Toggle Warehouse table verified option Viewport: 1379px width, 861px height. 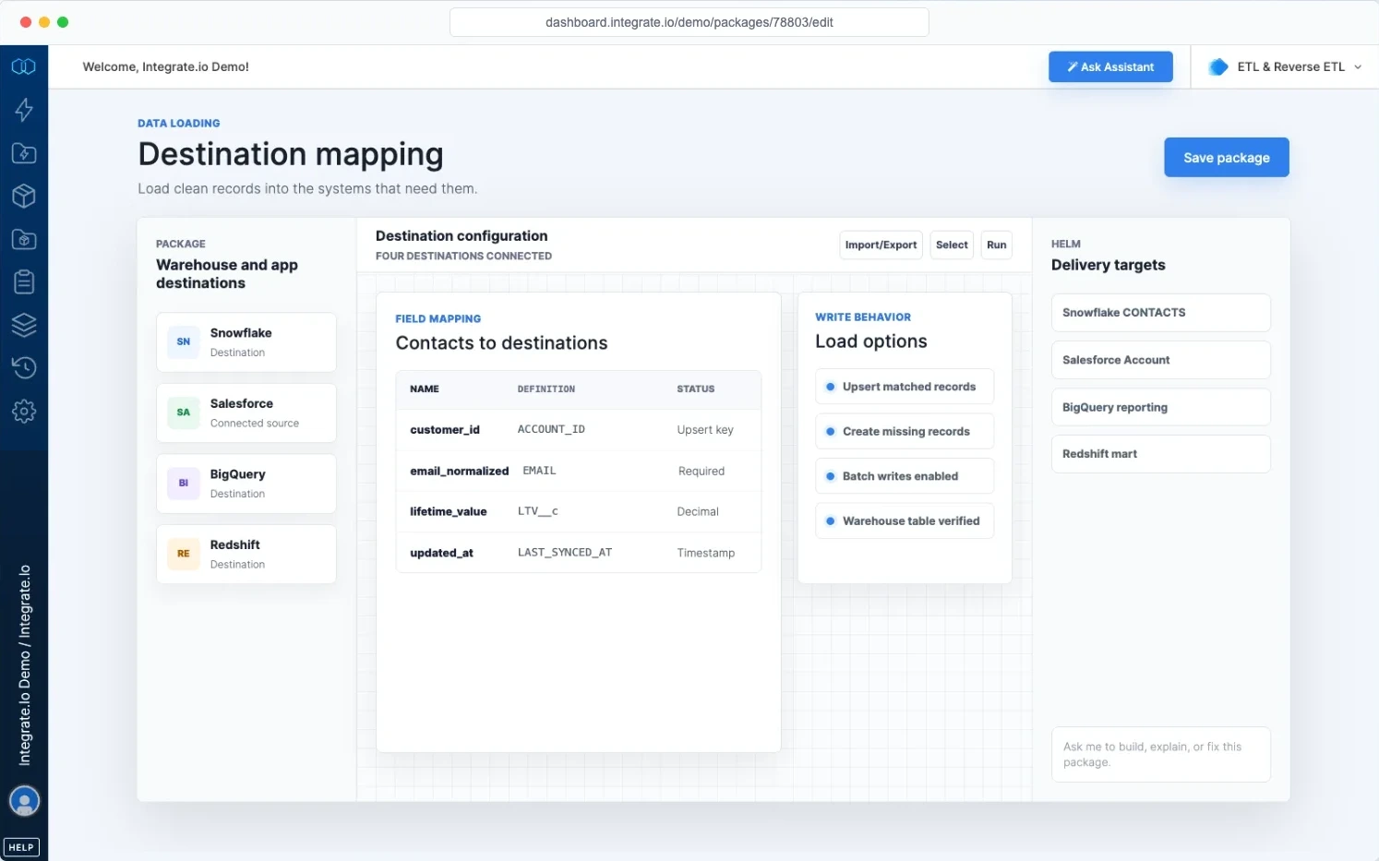click(905, 520)
